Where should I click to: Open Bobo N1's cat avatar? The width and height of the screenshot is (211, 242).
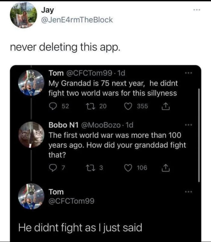coord(31,134)
